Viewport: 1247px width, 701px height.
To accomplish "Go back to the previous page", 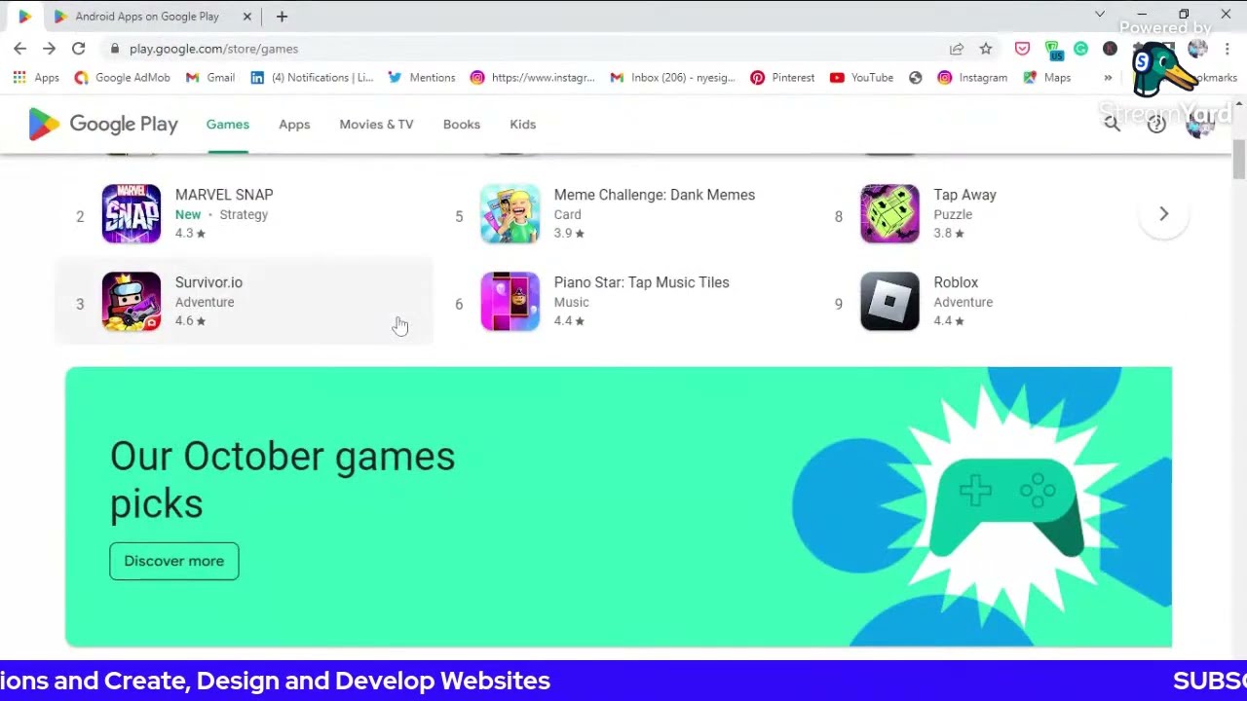I will click(x=20, y=49).
